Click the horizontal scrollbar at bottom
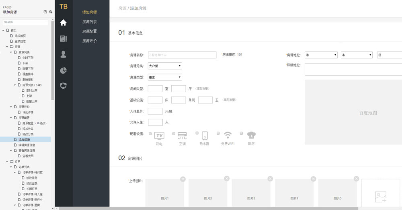 pyautogui.click(x=208, y=208)
